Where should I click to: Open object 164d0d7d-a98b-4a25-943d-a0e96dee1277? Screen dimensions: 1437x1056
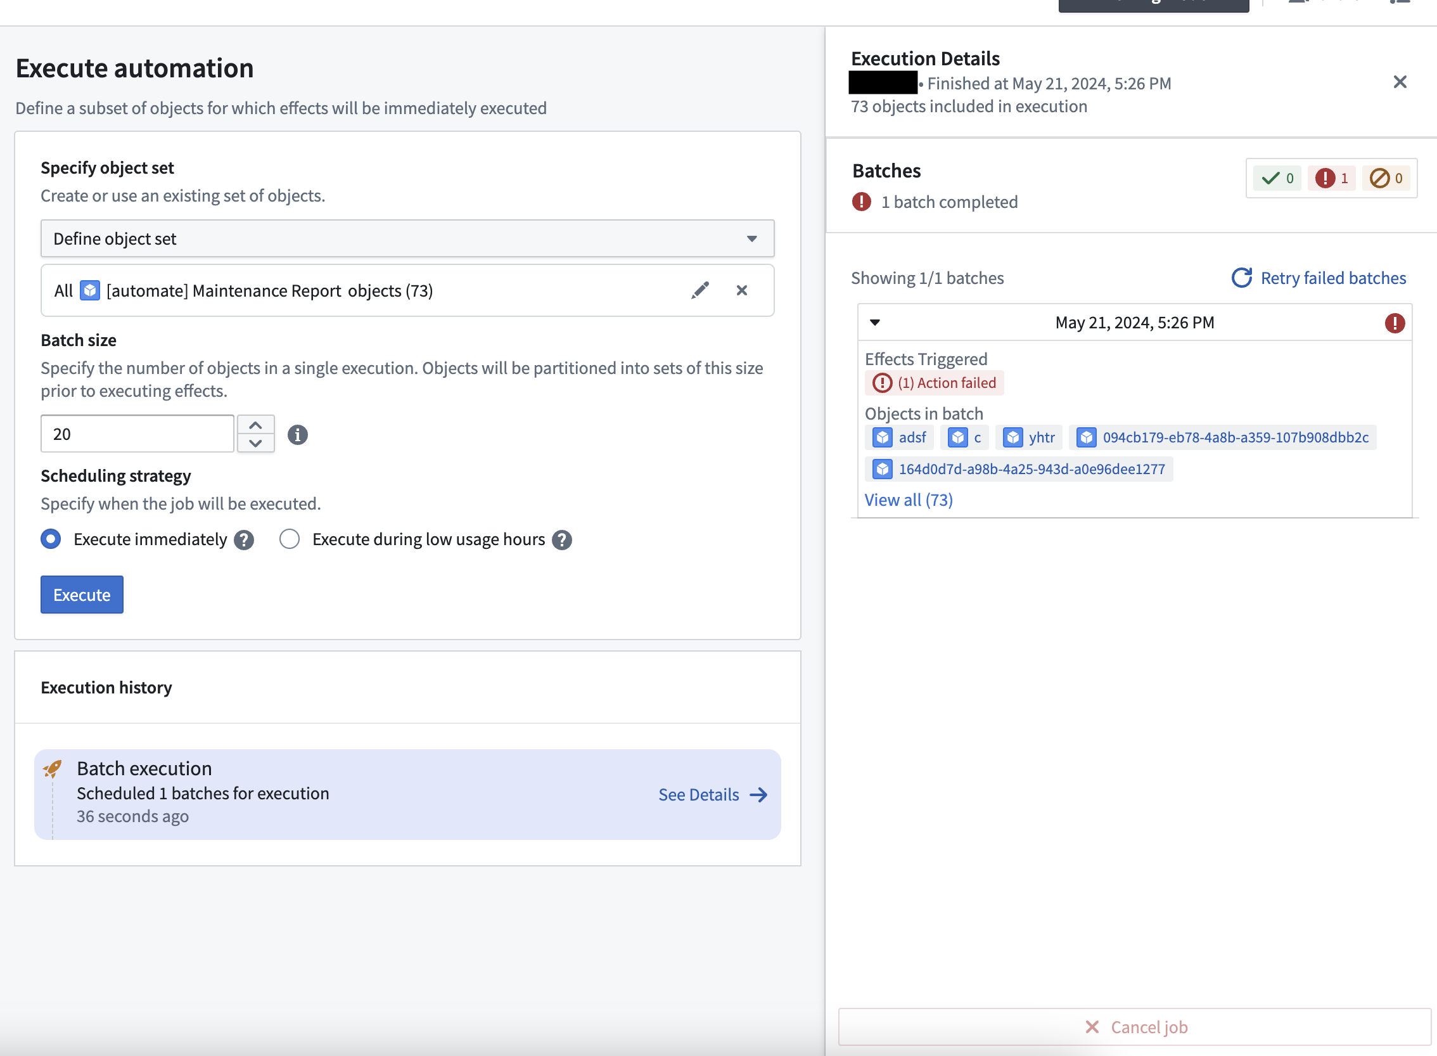1018,469
